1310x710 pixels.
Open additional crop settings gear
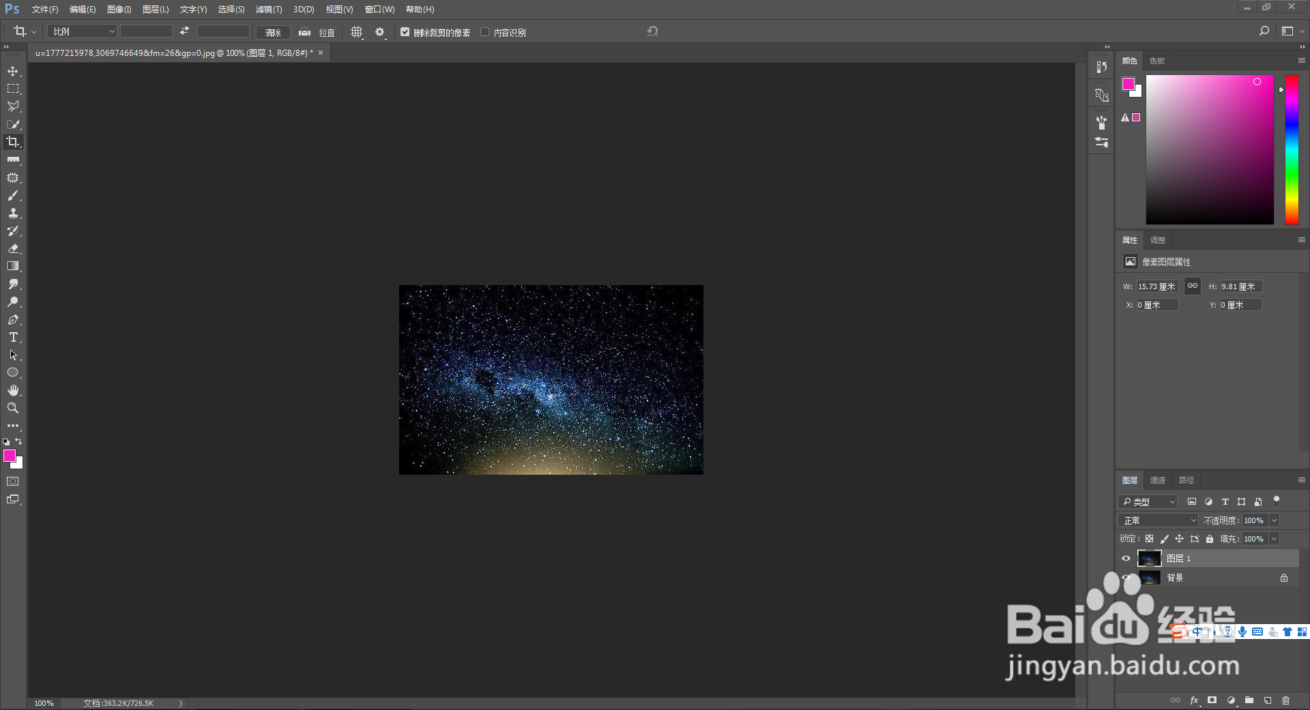(x=380, y=32)
